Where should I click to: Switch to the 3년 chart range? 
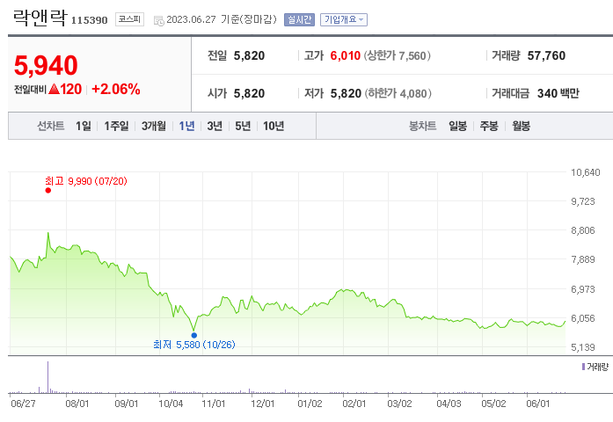(215, 126)
